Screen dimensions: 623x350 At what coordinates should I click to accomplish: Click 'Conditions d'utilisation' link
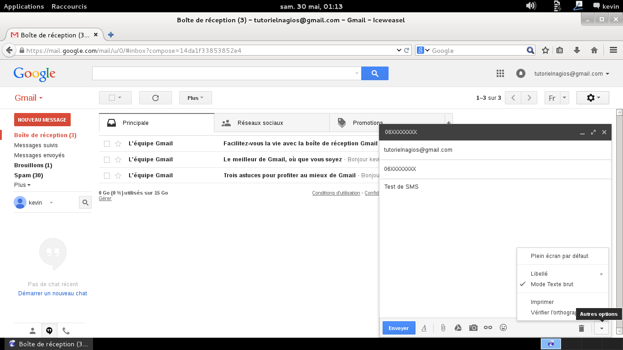pos(336,193)
